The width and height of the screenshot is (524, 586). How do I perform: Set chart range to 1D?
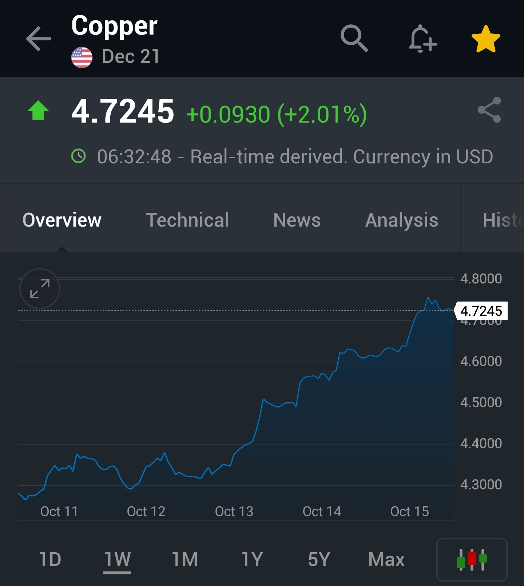click(50, 559)
